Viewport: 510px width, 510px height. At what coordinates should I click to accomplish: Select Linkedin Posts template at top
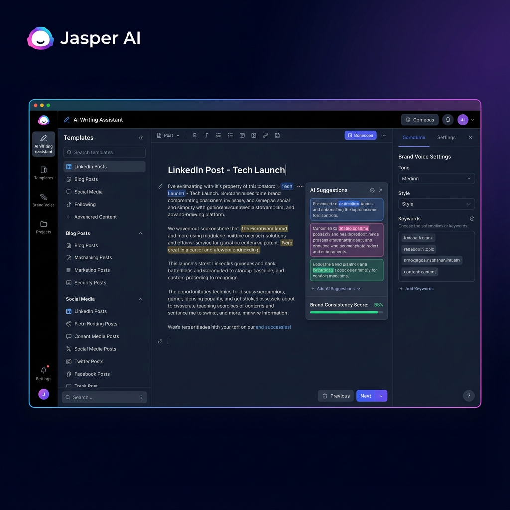tap(105, 167)
